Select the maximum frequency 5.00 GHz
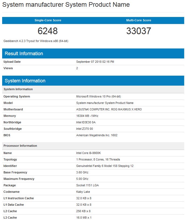This screenshot has width=185, height=224. (82, 179)
